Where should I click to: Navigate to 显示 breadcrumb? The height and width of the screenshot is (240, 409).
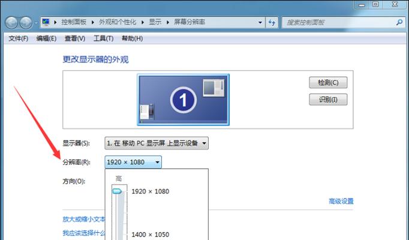[x=155, y=22]
